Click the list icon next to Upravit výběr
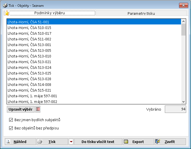Screen dimensions: 191x149 tap(38, 109)
